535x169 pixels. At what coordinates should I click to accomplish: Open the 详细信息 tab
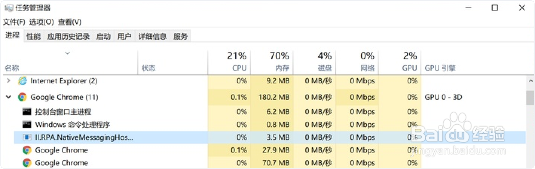coord(153,36)
